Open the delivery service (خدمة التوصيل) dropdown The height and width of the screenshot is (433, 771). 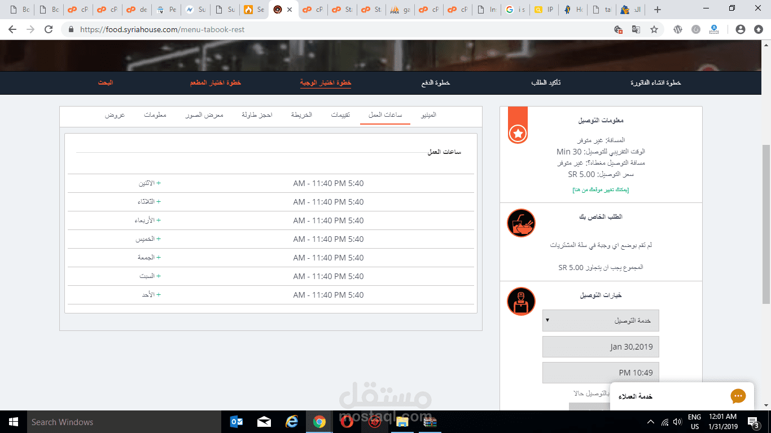pos(601,320)
